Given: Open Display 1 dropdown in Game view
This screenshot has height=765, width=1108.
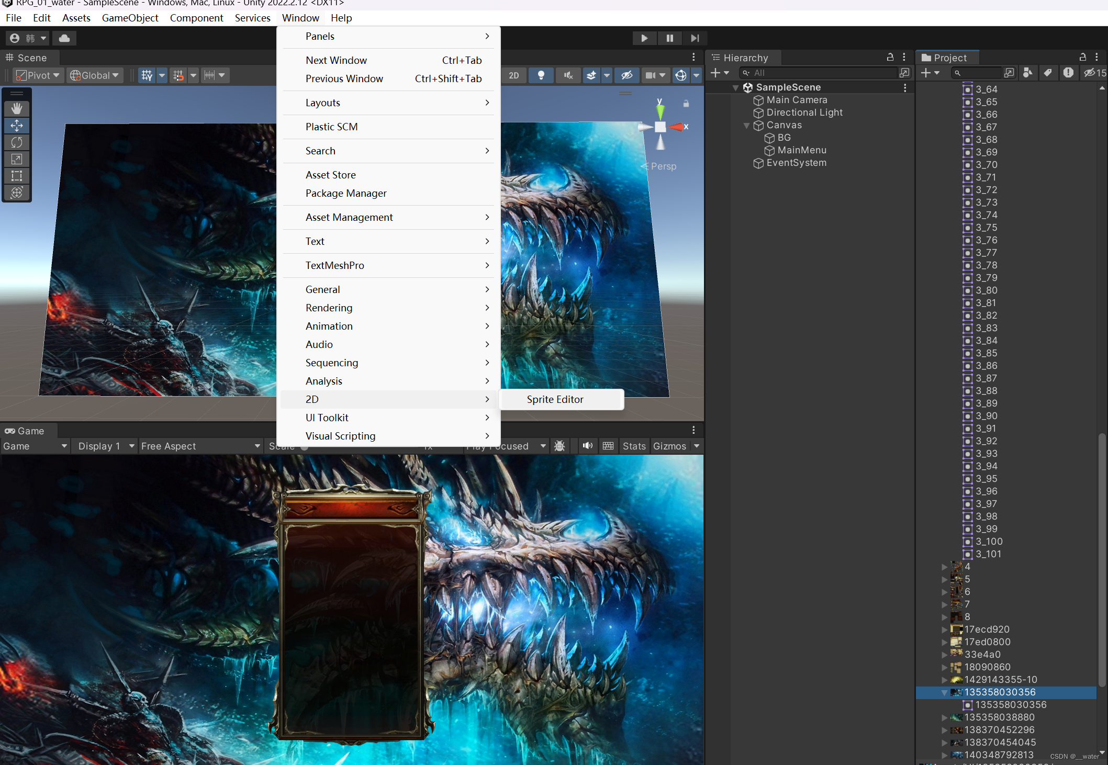Looking at the screenshot, I should coord(106,446).
